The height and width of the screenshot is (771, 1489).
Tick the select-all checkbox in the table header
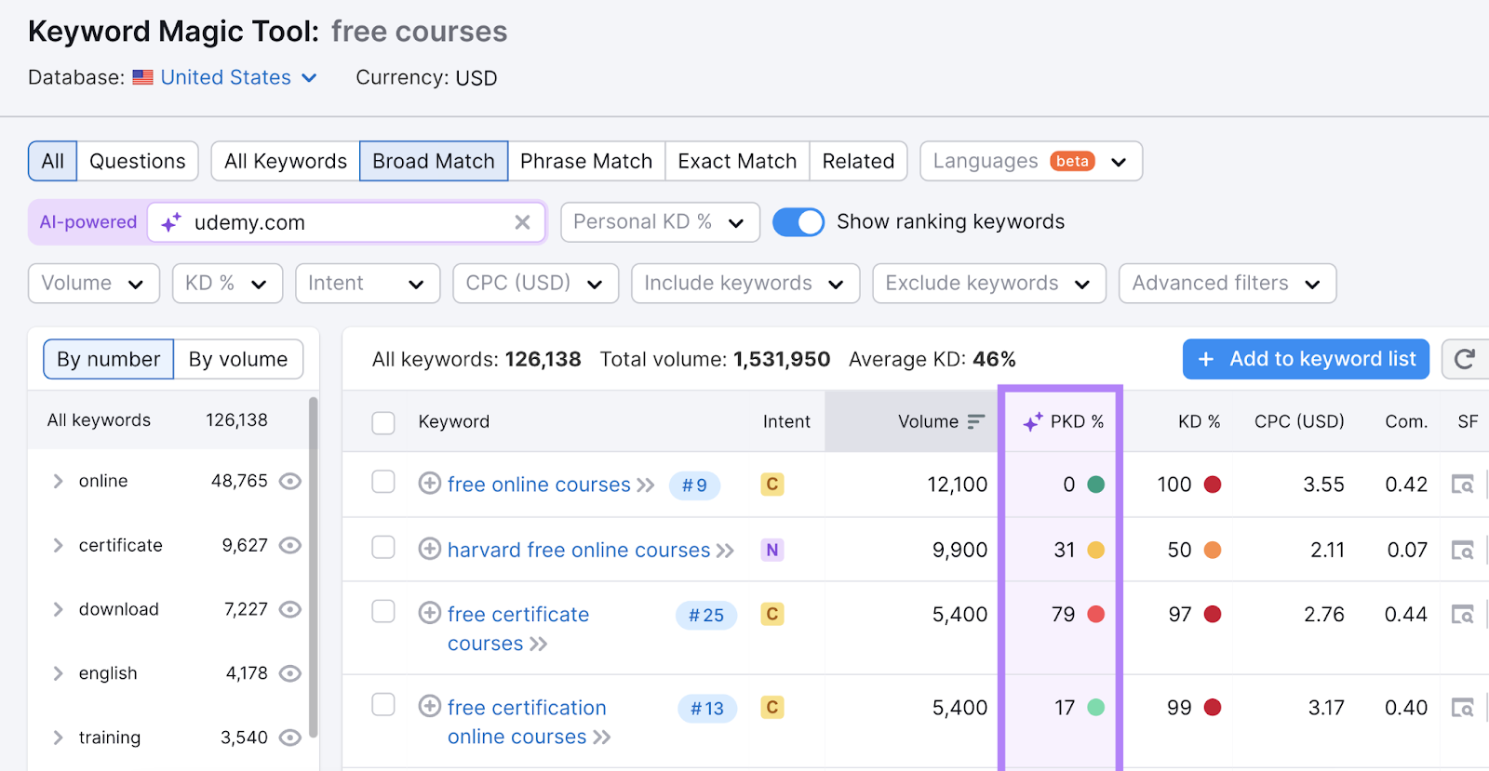383,422
